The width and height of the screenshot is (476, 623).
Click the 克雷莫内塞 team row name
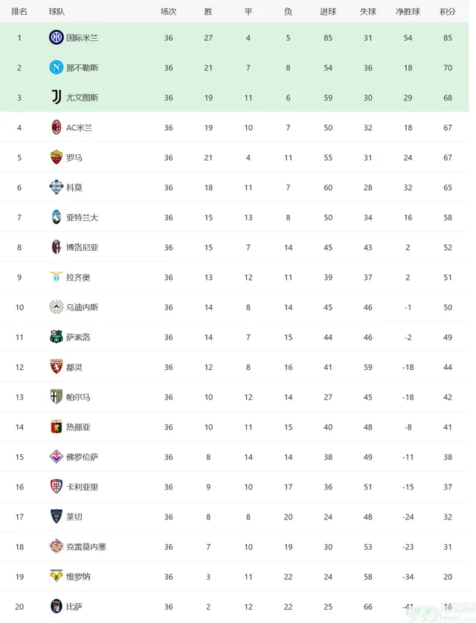(86, 547)
